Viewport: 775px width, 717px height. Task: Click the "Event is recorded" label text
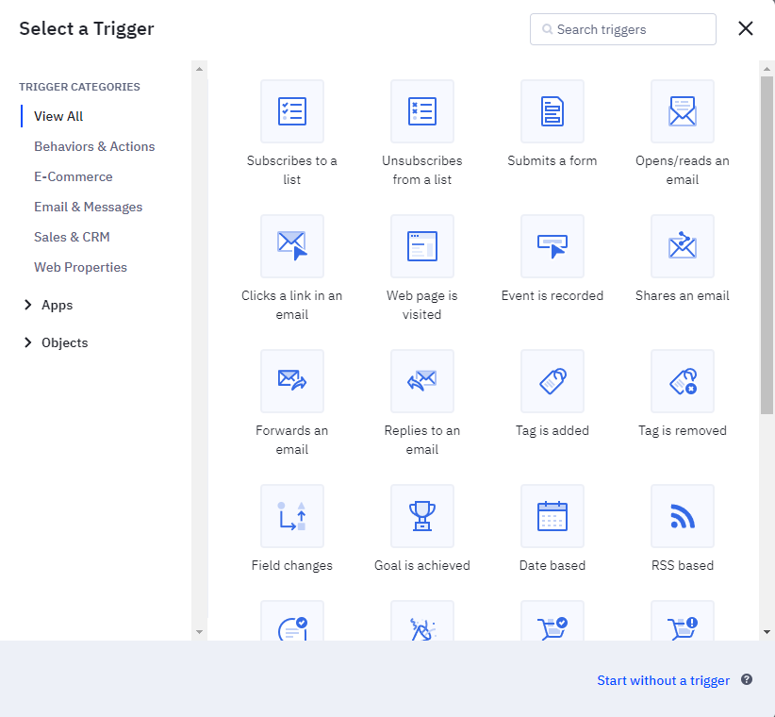pyautogui.click(x=552, y=295)
